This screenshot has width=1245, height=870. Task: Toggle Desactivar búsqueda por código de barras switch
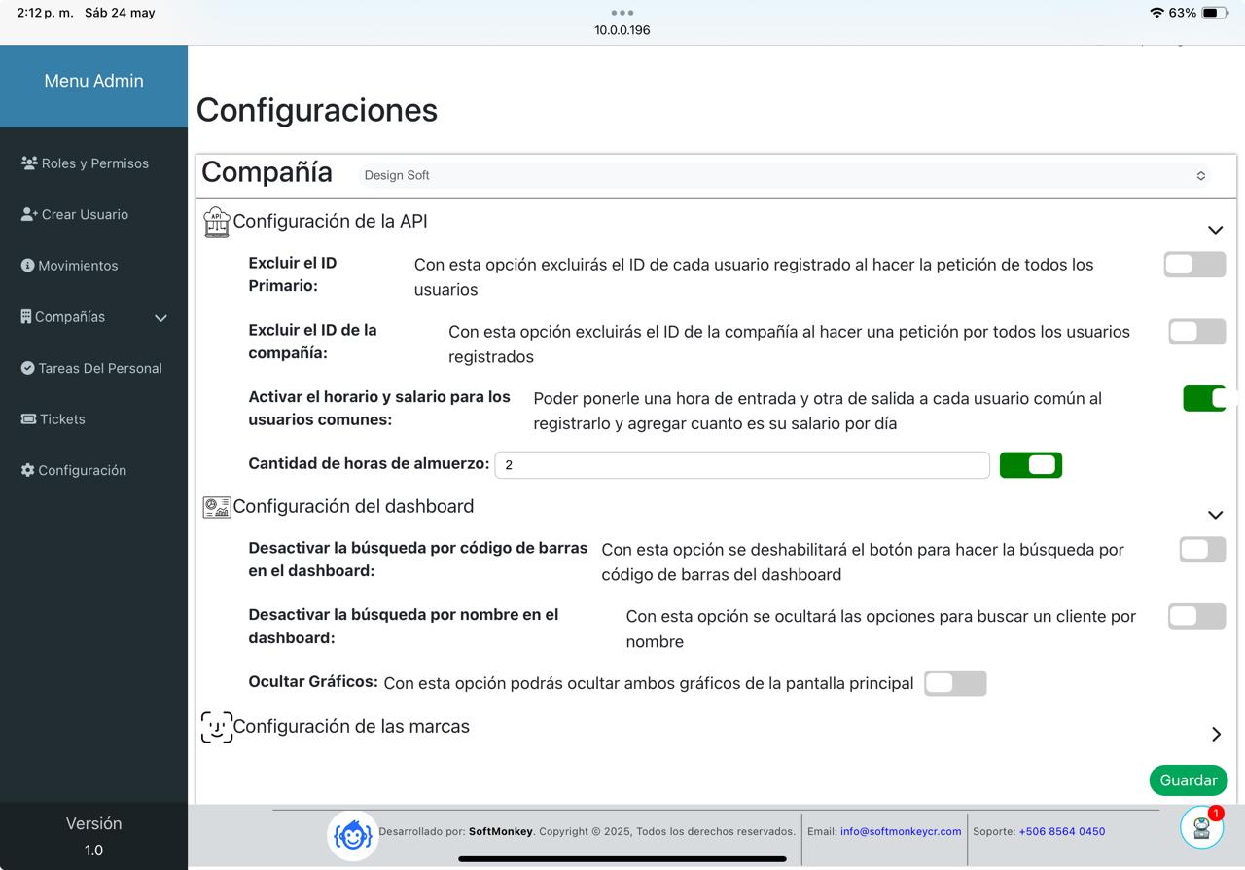pos(1203,549)
